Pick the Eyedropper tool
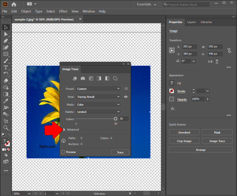The height and width of the screenshot is (196, 237). click(x=6, y=101)
